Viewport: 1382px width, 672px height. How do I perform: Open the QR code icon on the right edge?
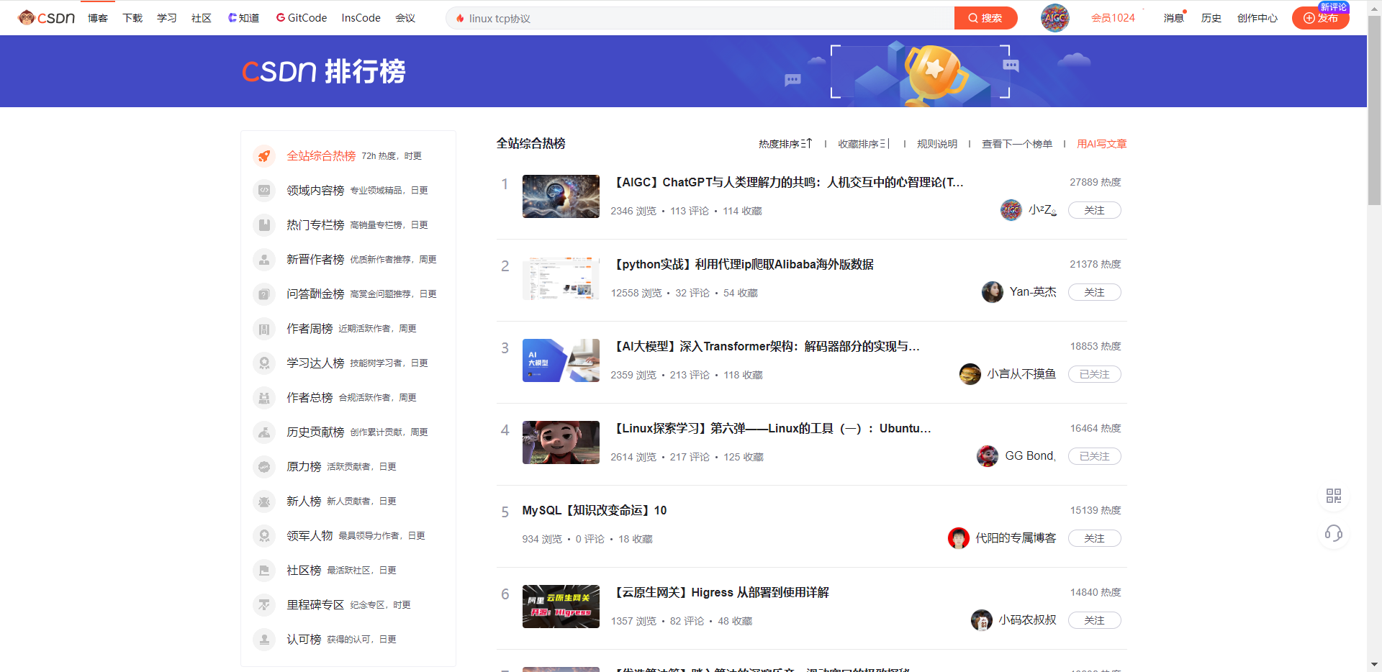click(x=1333, y=496)
